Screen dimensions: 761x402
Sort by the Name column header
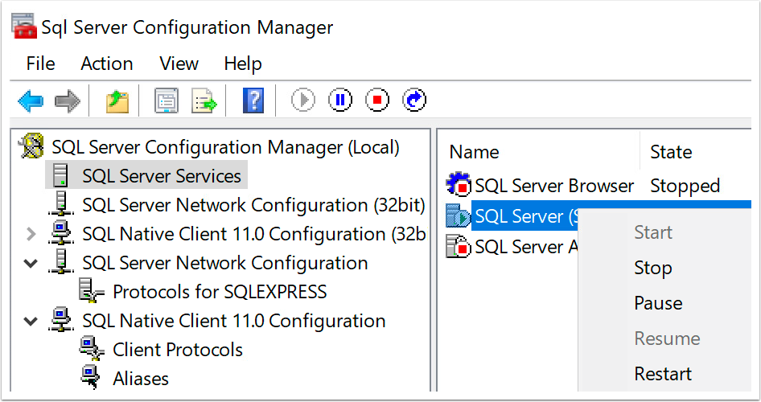pos(475,152)
